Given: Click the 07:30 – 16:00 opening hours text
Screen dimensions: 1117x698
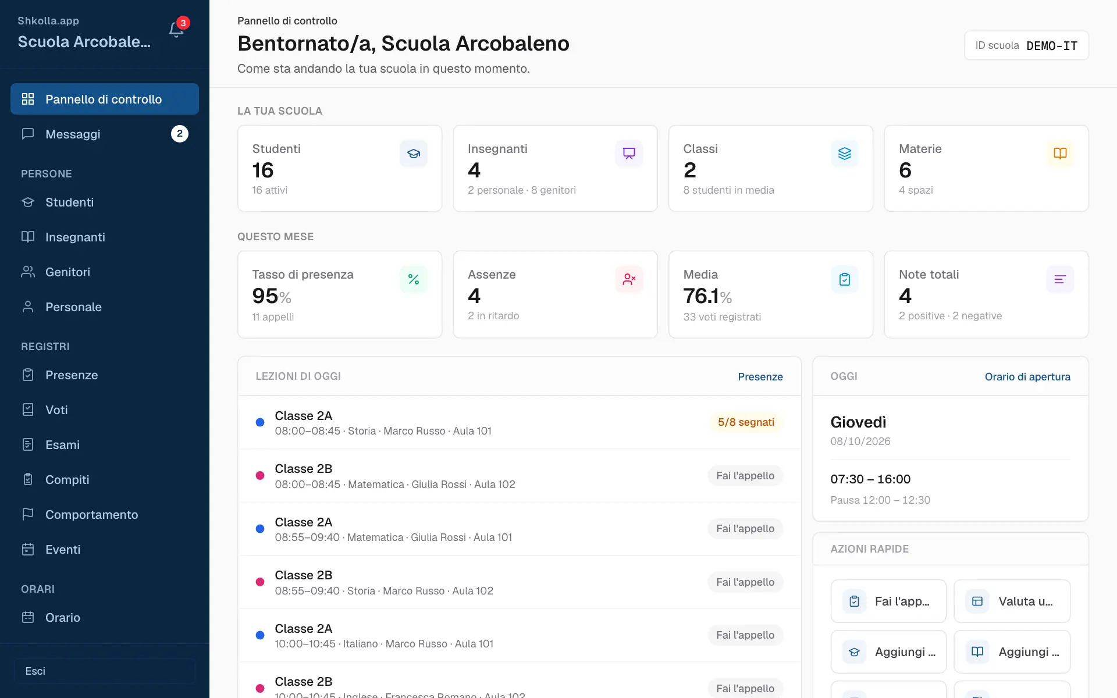Looking at the screenshot, I should (x=870, y=479).
